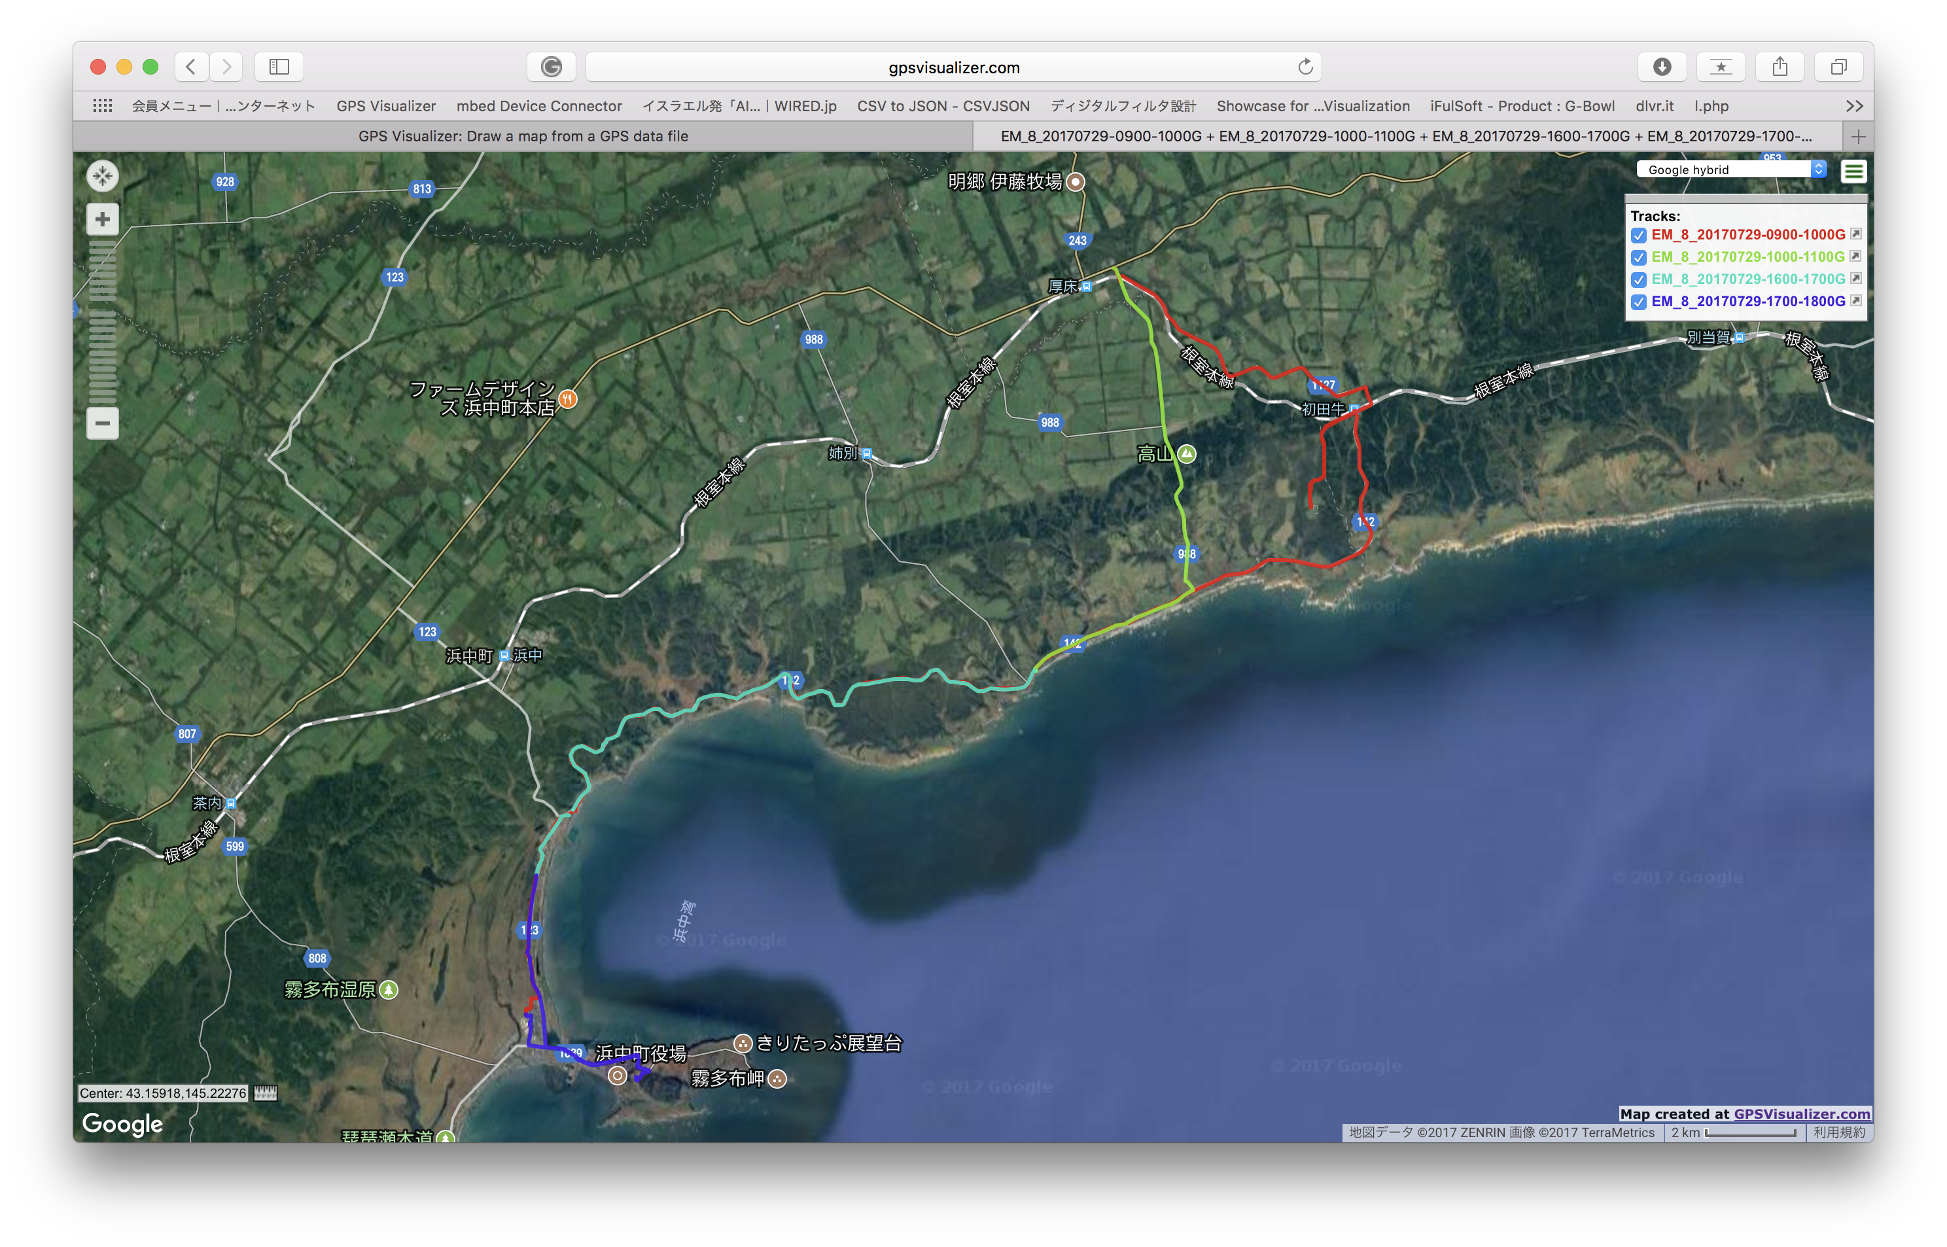Click the 茶内 station icon
1947x1247 pixels.
point(231,803)
